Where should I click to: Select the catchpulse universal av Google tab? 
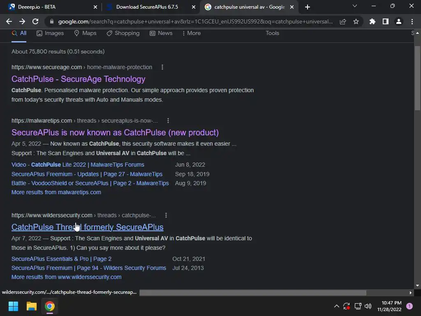pos(248,7)
